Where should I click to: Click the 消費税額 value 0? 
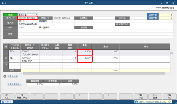pos(53,84)
